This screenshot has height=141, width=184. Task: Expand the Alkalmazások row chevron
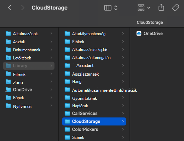[x=51, y=33]
